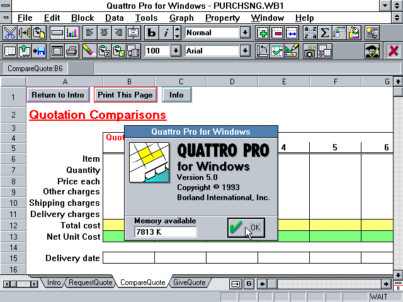Click OK in the About dialog
Viewport: 403px width, 302px height.
pyautogui.click(x=246, y=228)
